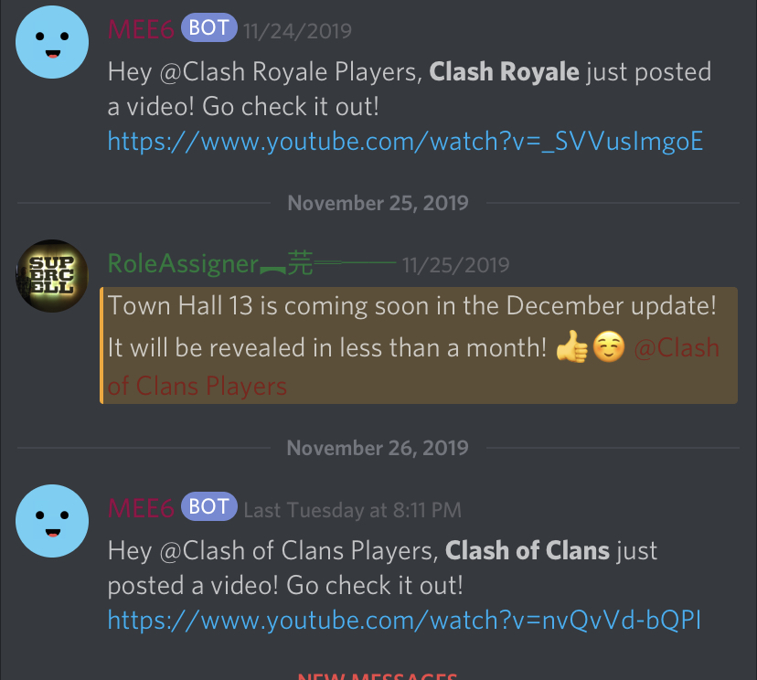Click the MEE6 avatar on the Clash of Clans message

coord(52,521)
